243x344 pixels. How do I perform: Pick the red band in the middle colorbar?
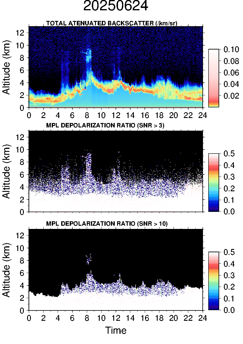click(214, 167)
